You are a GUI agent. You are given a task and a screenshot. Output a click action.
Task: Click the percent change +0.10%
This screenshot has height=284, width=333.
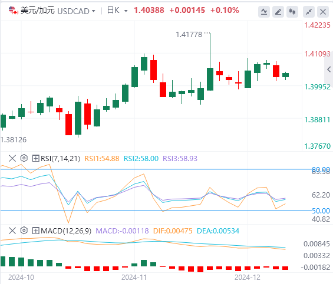[x=225, y=10]
